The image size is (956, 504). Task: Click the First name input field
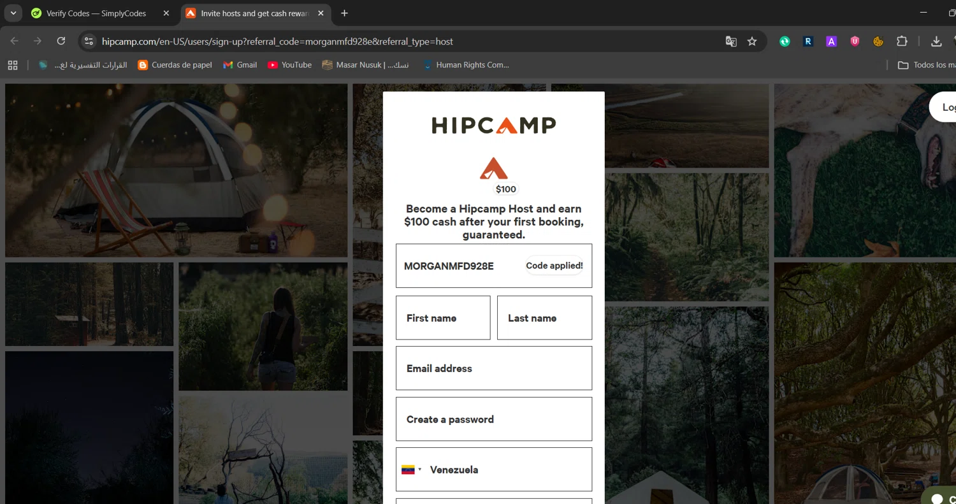tap(443, 318)
